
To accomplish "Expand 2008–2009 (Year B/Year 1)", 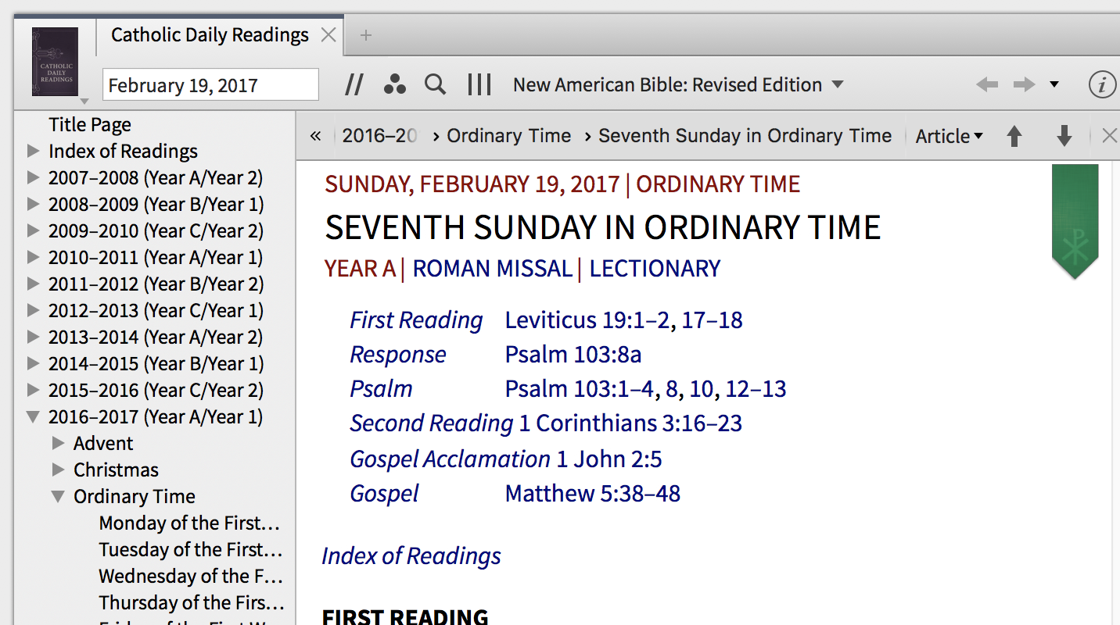I will tap(33, 204).
